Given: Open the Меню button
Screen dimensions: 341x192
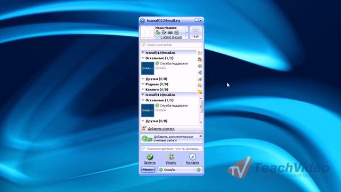Looking at the screenshot, I should (148, 170).
